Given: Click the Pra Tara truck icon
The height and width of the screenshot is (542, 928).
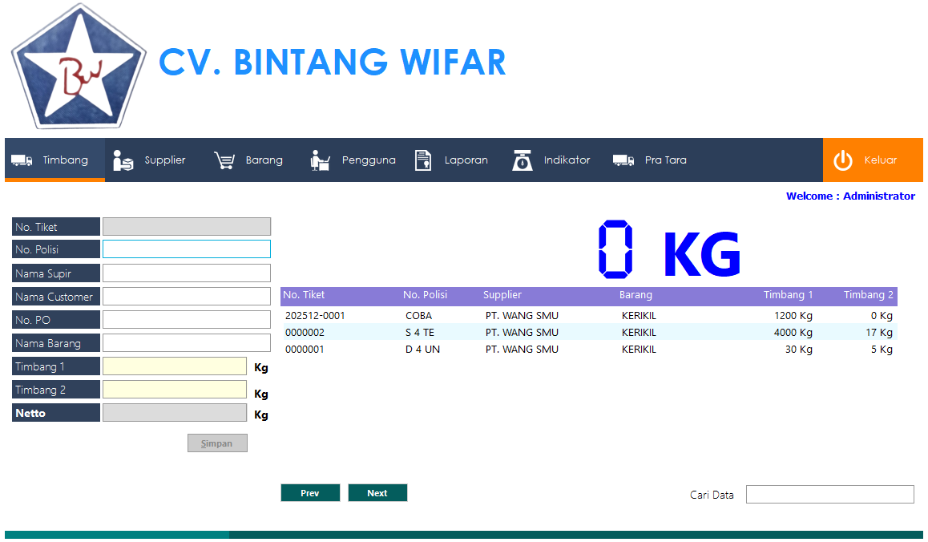Looking at the screenshot, I should (623, 160).
